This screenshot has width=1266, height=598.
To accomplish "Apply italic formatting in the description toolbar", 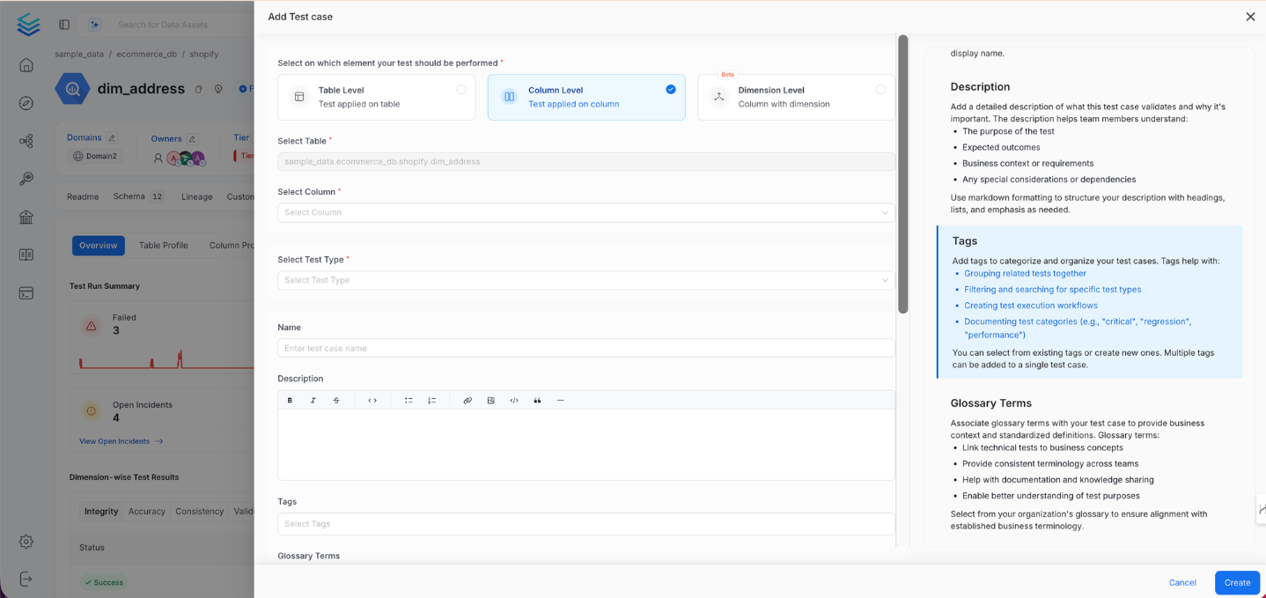I will (313, 400).
